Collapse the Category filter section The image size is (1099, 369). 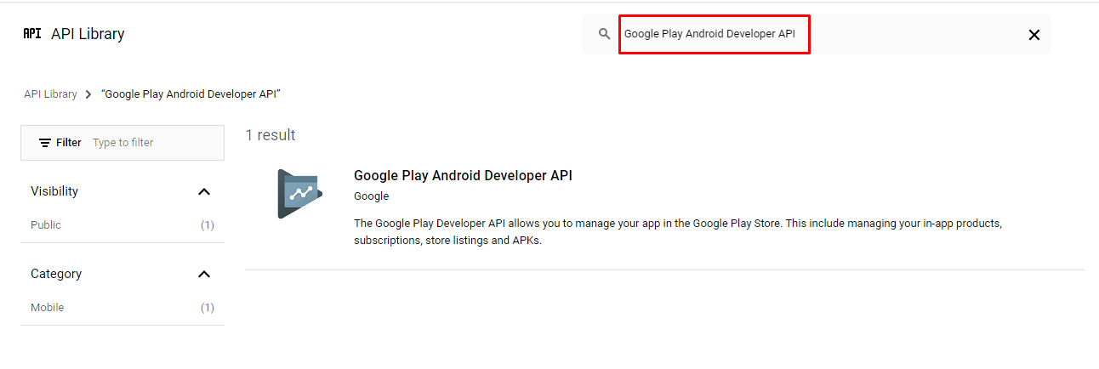coord(203,274)
